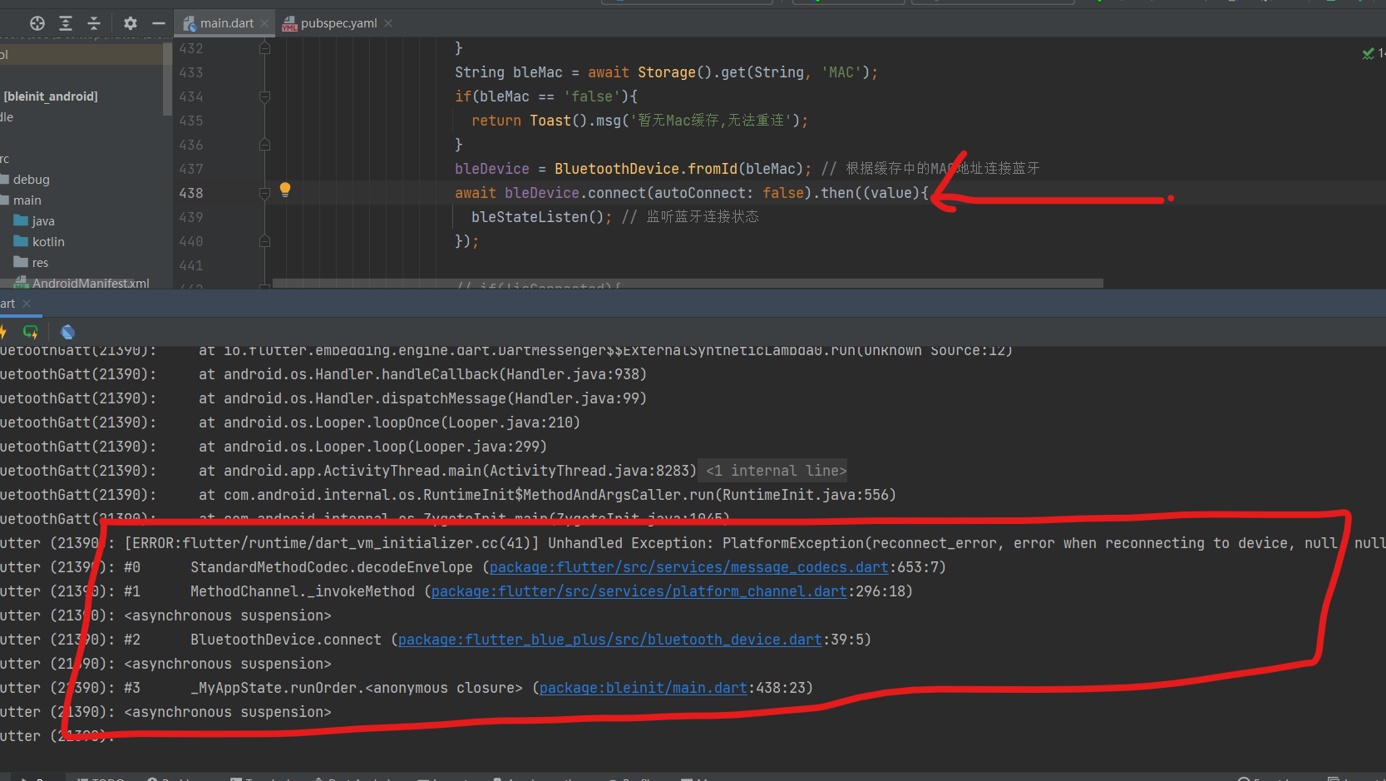Open the message_codecs.dart link in the stack trace
The width and height of the screenshot is (1386, 781).
687,566
